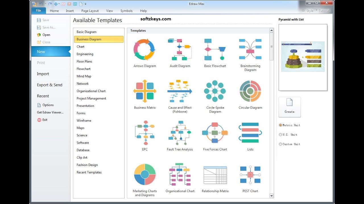Select the EPC template
This screenshot has width=364, height=204.
[x=145, y=136]
